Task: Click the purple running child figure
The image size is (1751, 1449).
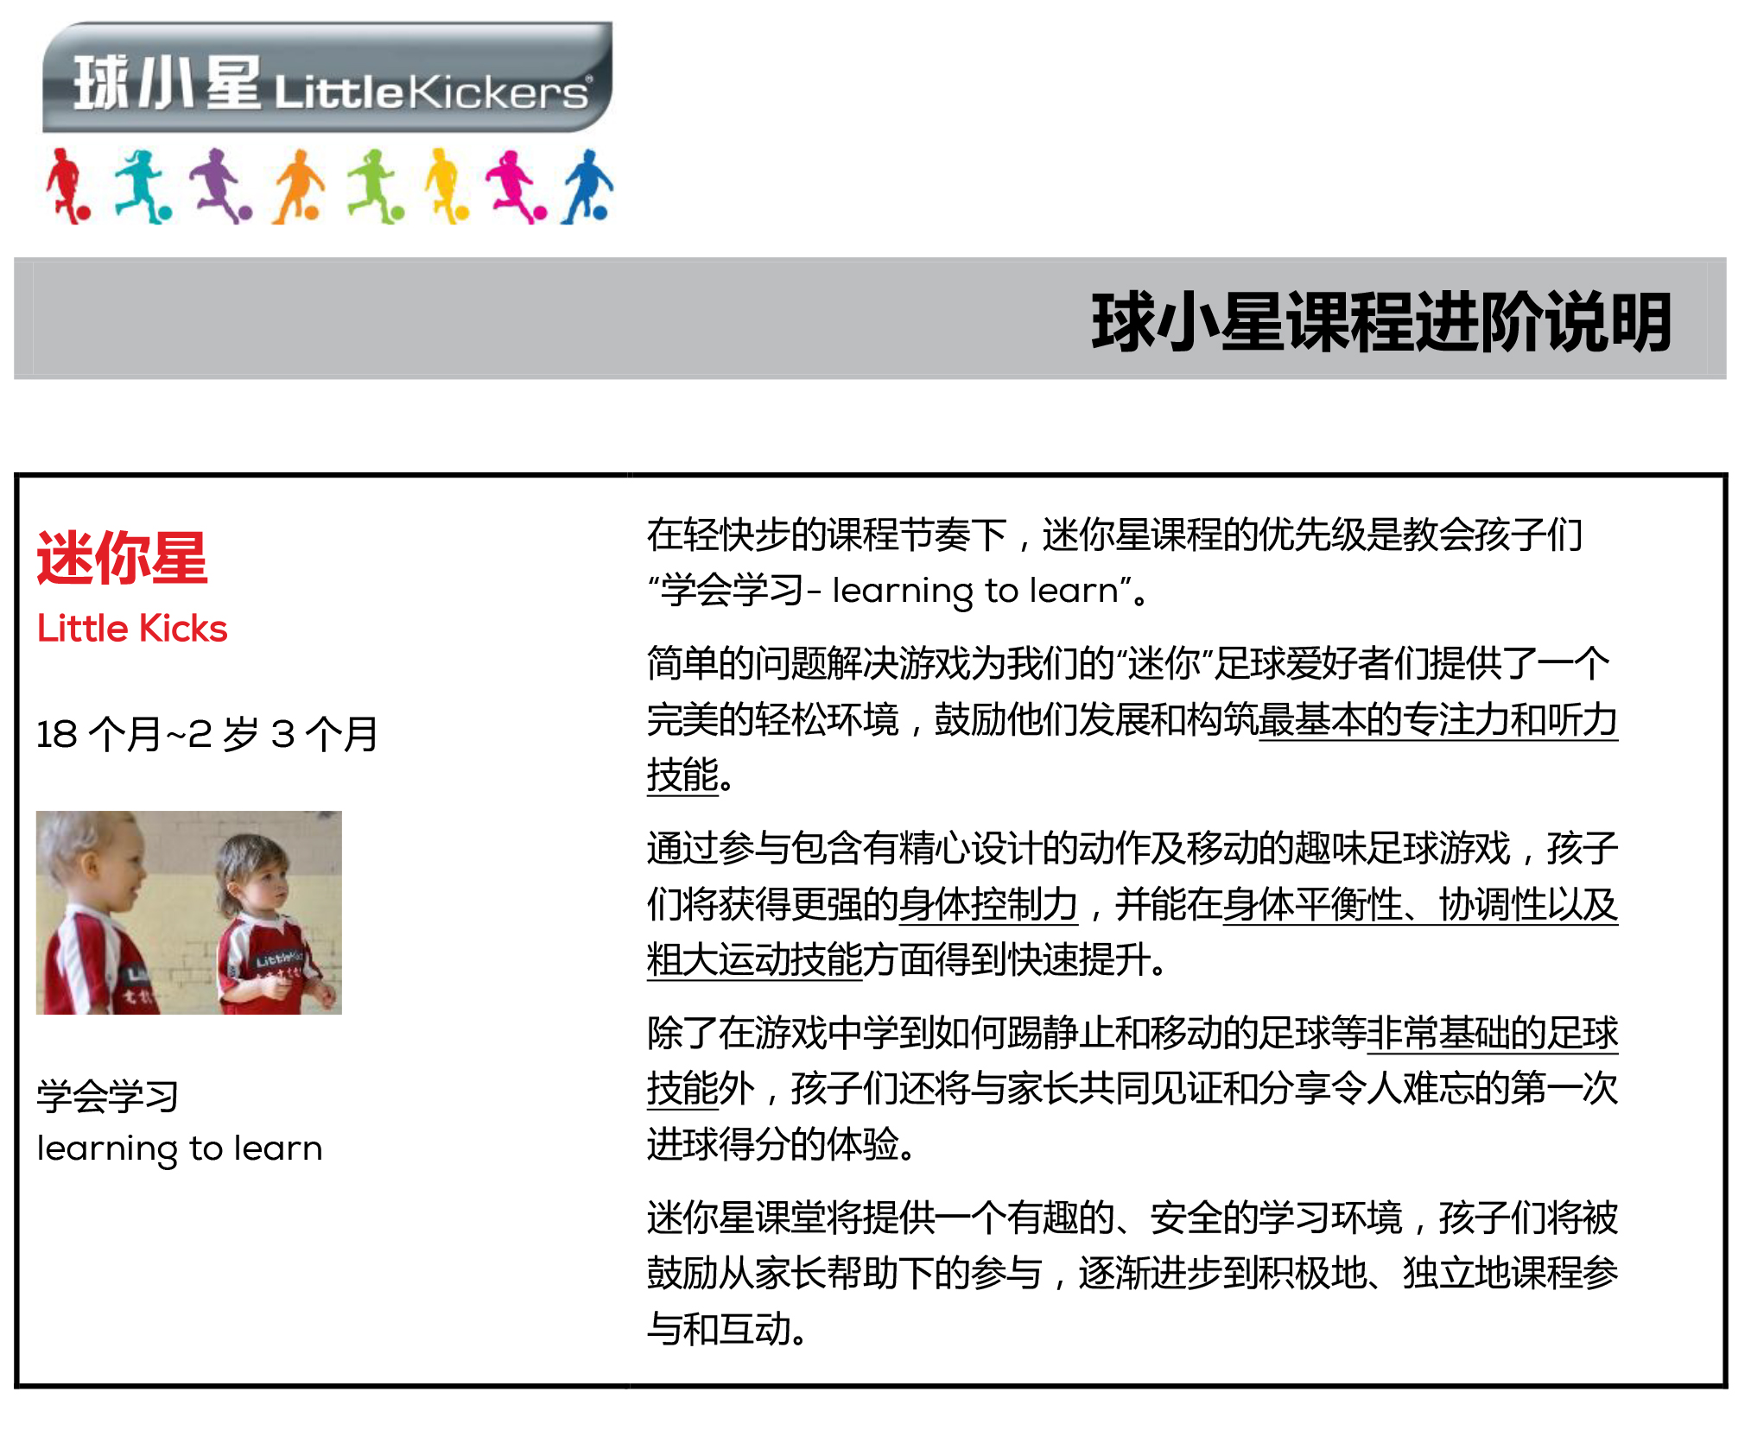Action: [x=221, y=187]
